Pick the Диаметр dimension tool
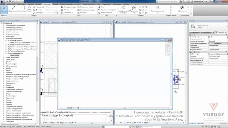 click(x=37, y=10)
